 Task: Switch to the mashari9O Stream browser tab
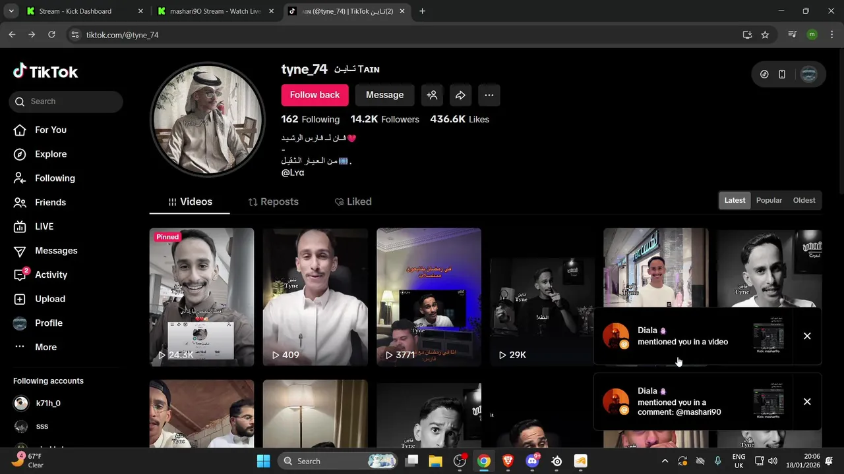(215, 11)
